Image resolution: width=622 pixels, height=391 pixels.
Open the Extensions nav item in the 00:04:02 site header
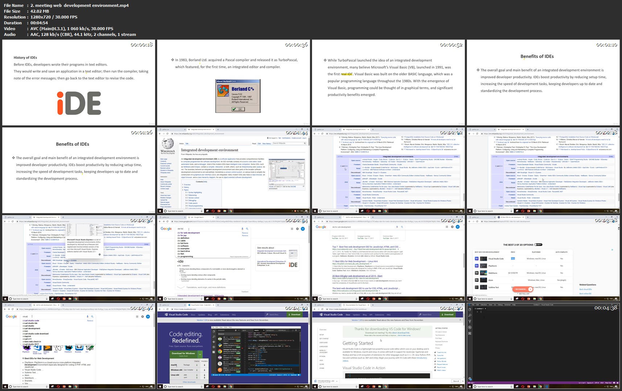coord(225,314)
